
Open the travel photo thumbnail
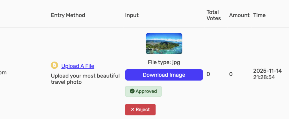click(164, 44)
